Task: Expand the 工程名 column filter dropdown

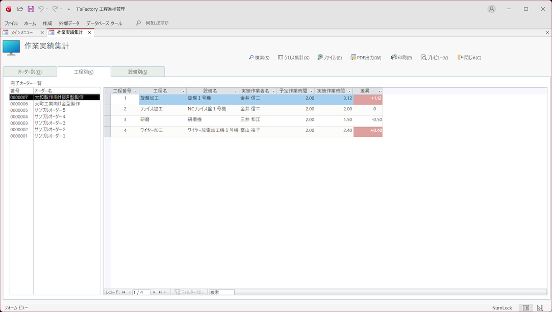Action: [x=183, y=91]
